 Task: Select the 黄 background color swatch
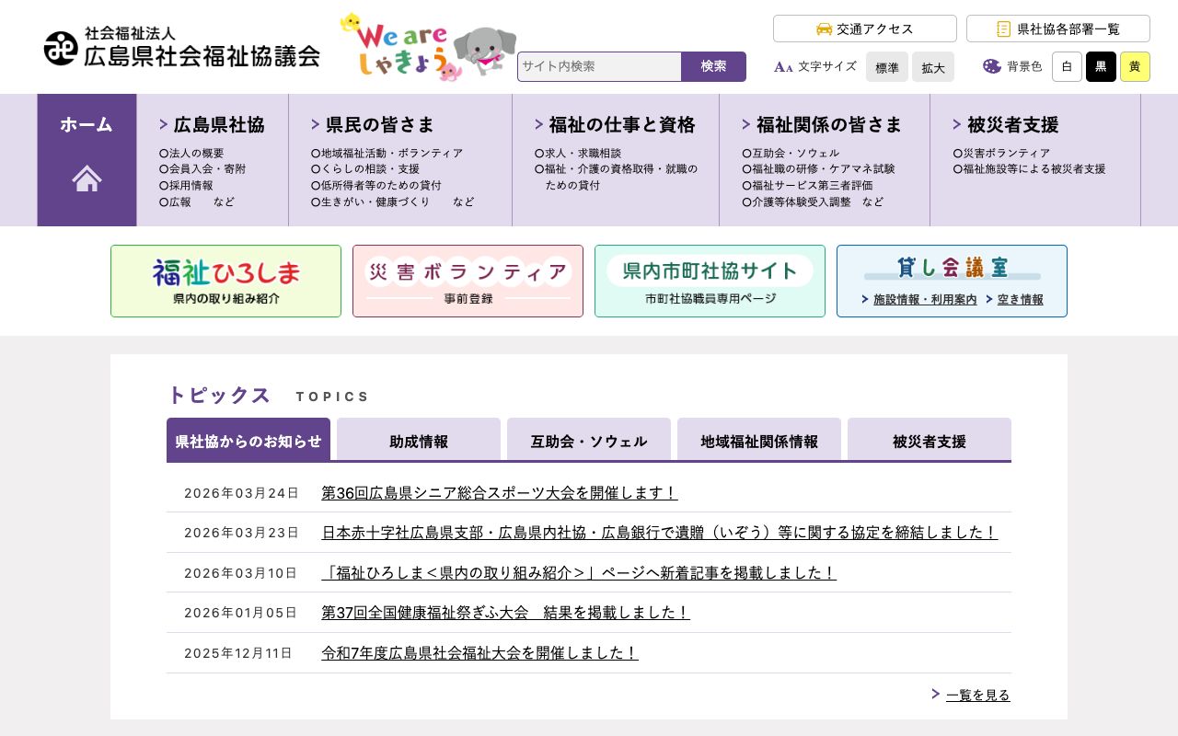point(1135,66)
